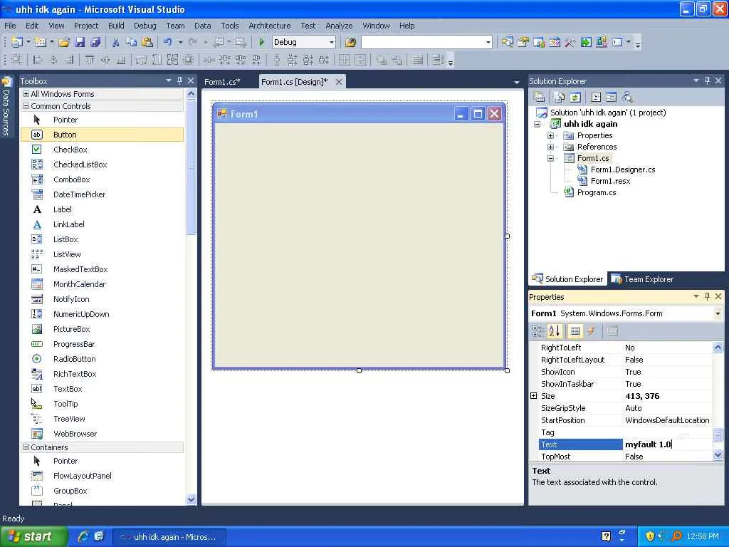The image size is (729, 547).
Task: Click the Align Lefts layout toolbar icon
Action: tap(38, 60)
